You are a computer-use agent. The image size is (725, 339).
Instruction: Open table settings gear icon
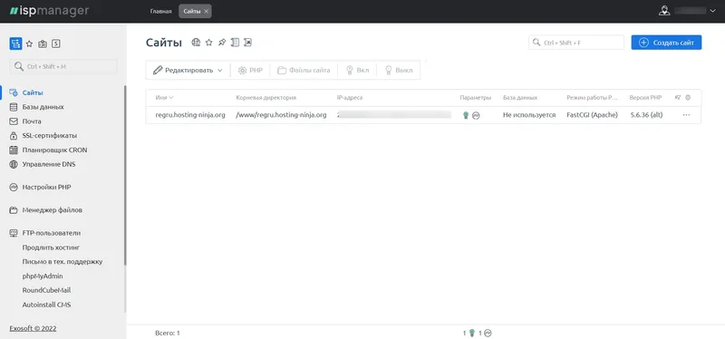tap(688, 98)
